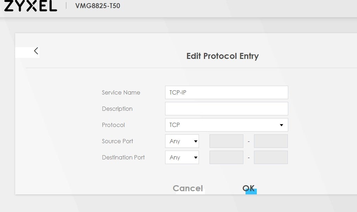357x212 pixels.
Task: Click the first Destination Port range box
Action: [x=226, y=157]
